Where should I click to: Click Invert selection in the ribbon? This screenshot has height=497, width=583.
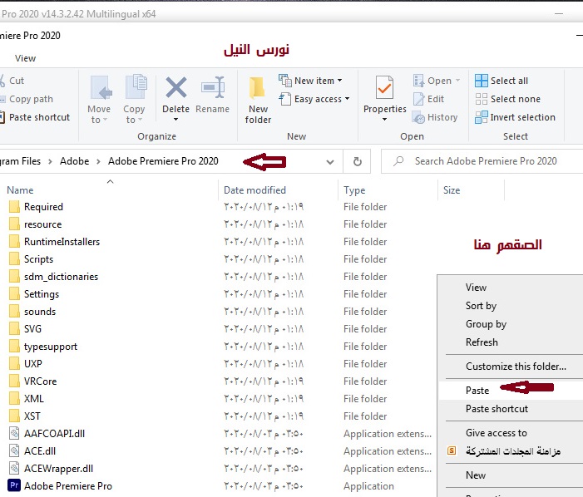click(x=515, y=117)
